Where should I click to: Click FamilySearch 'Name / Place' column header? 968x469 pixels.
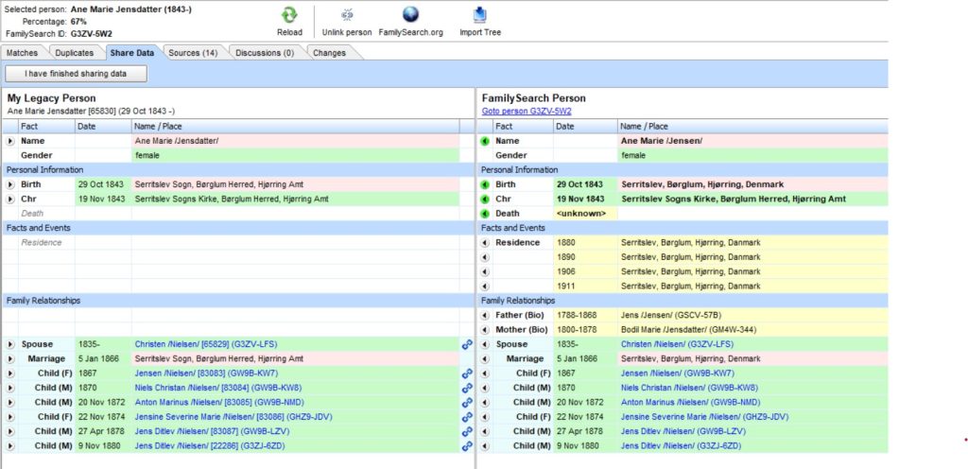coord(752,127)
